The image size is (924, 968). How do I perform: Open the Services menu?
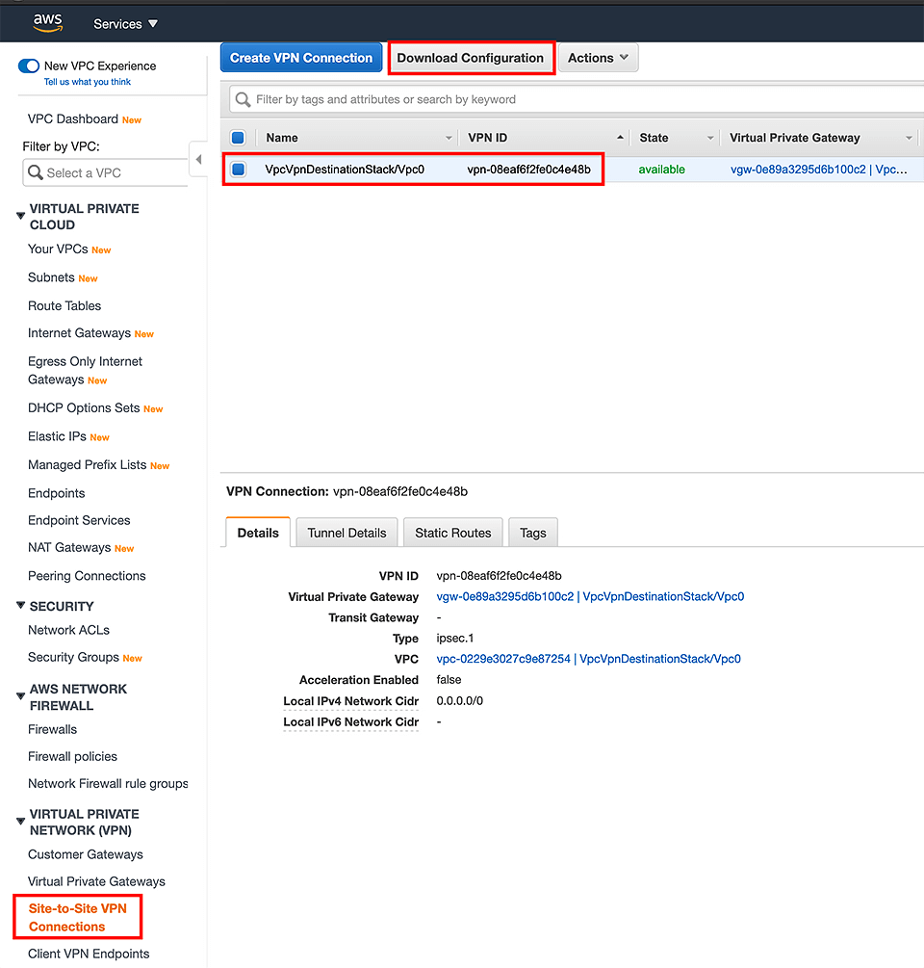point(124,23)
